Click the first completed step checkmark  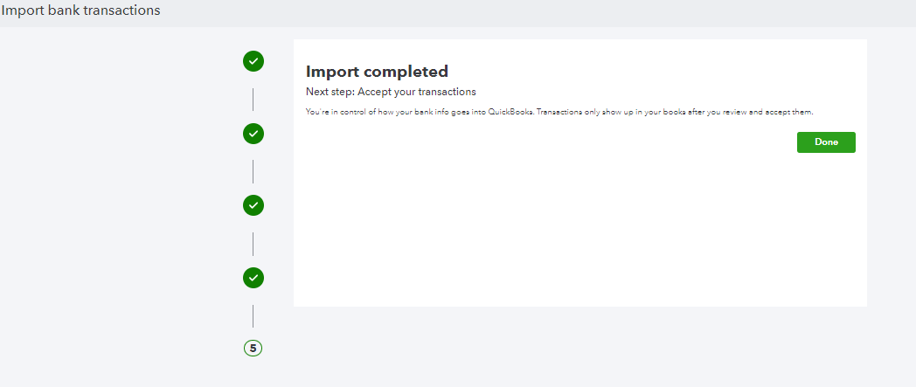click(x=253, y=61)
